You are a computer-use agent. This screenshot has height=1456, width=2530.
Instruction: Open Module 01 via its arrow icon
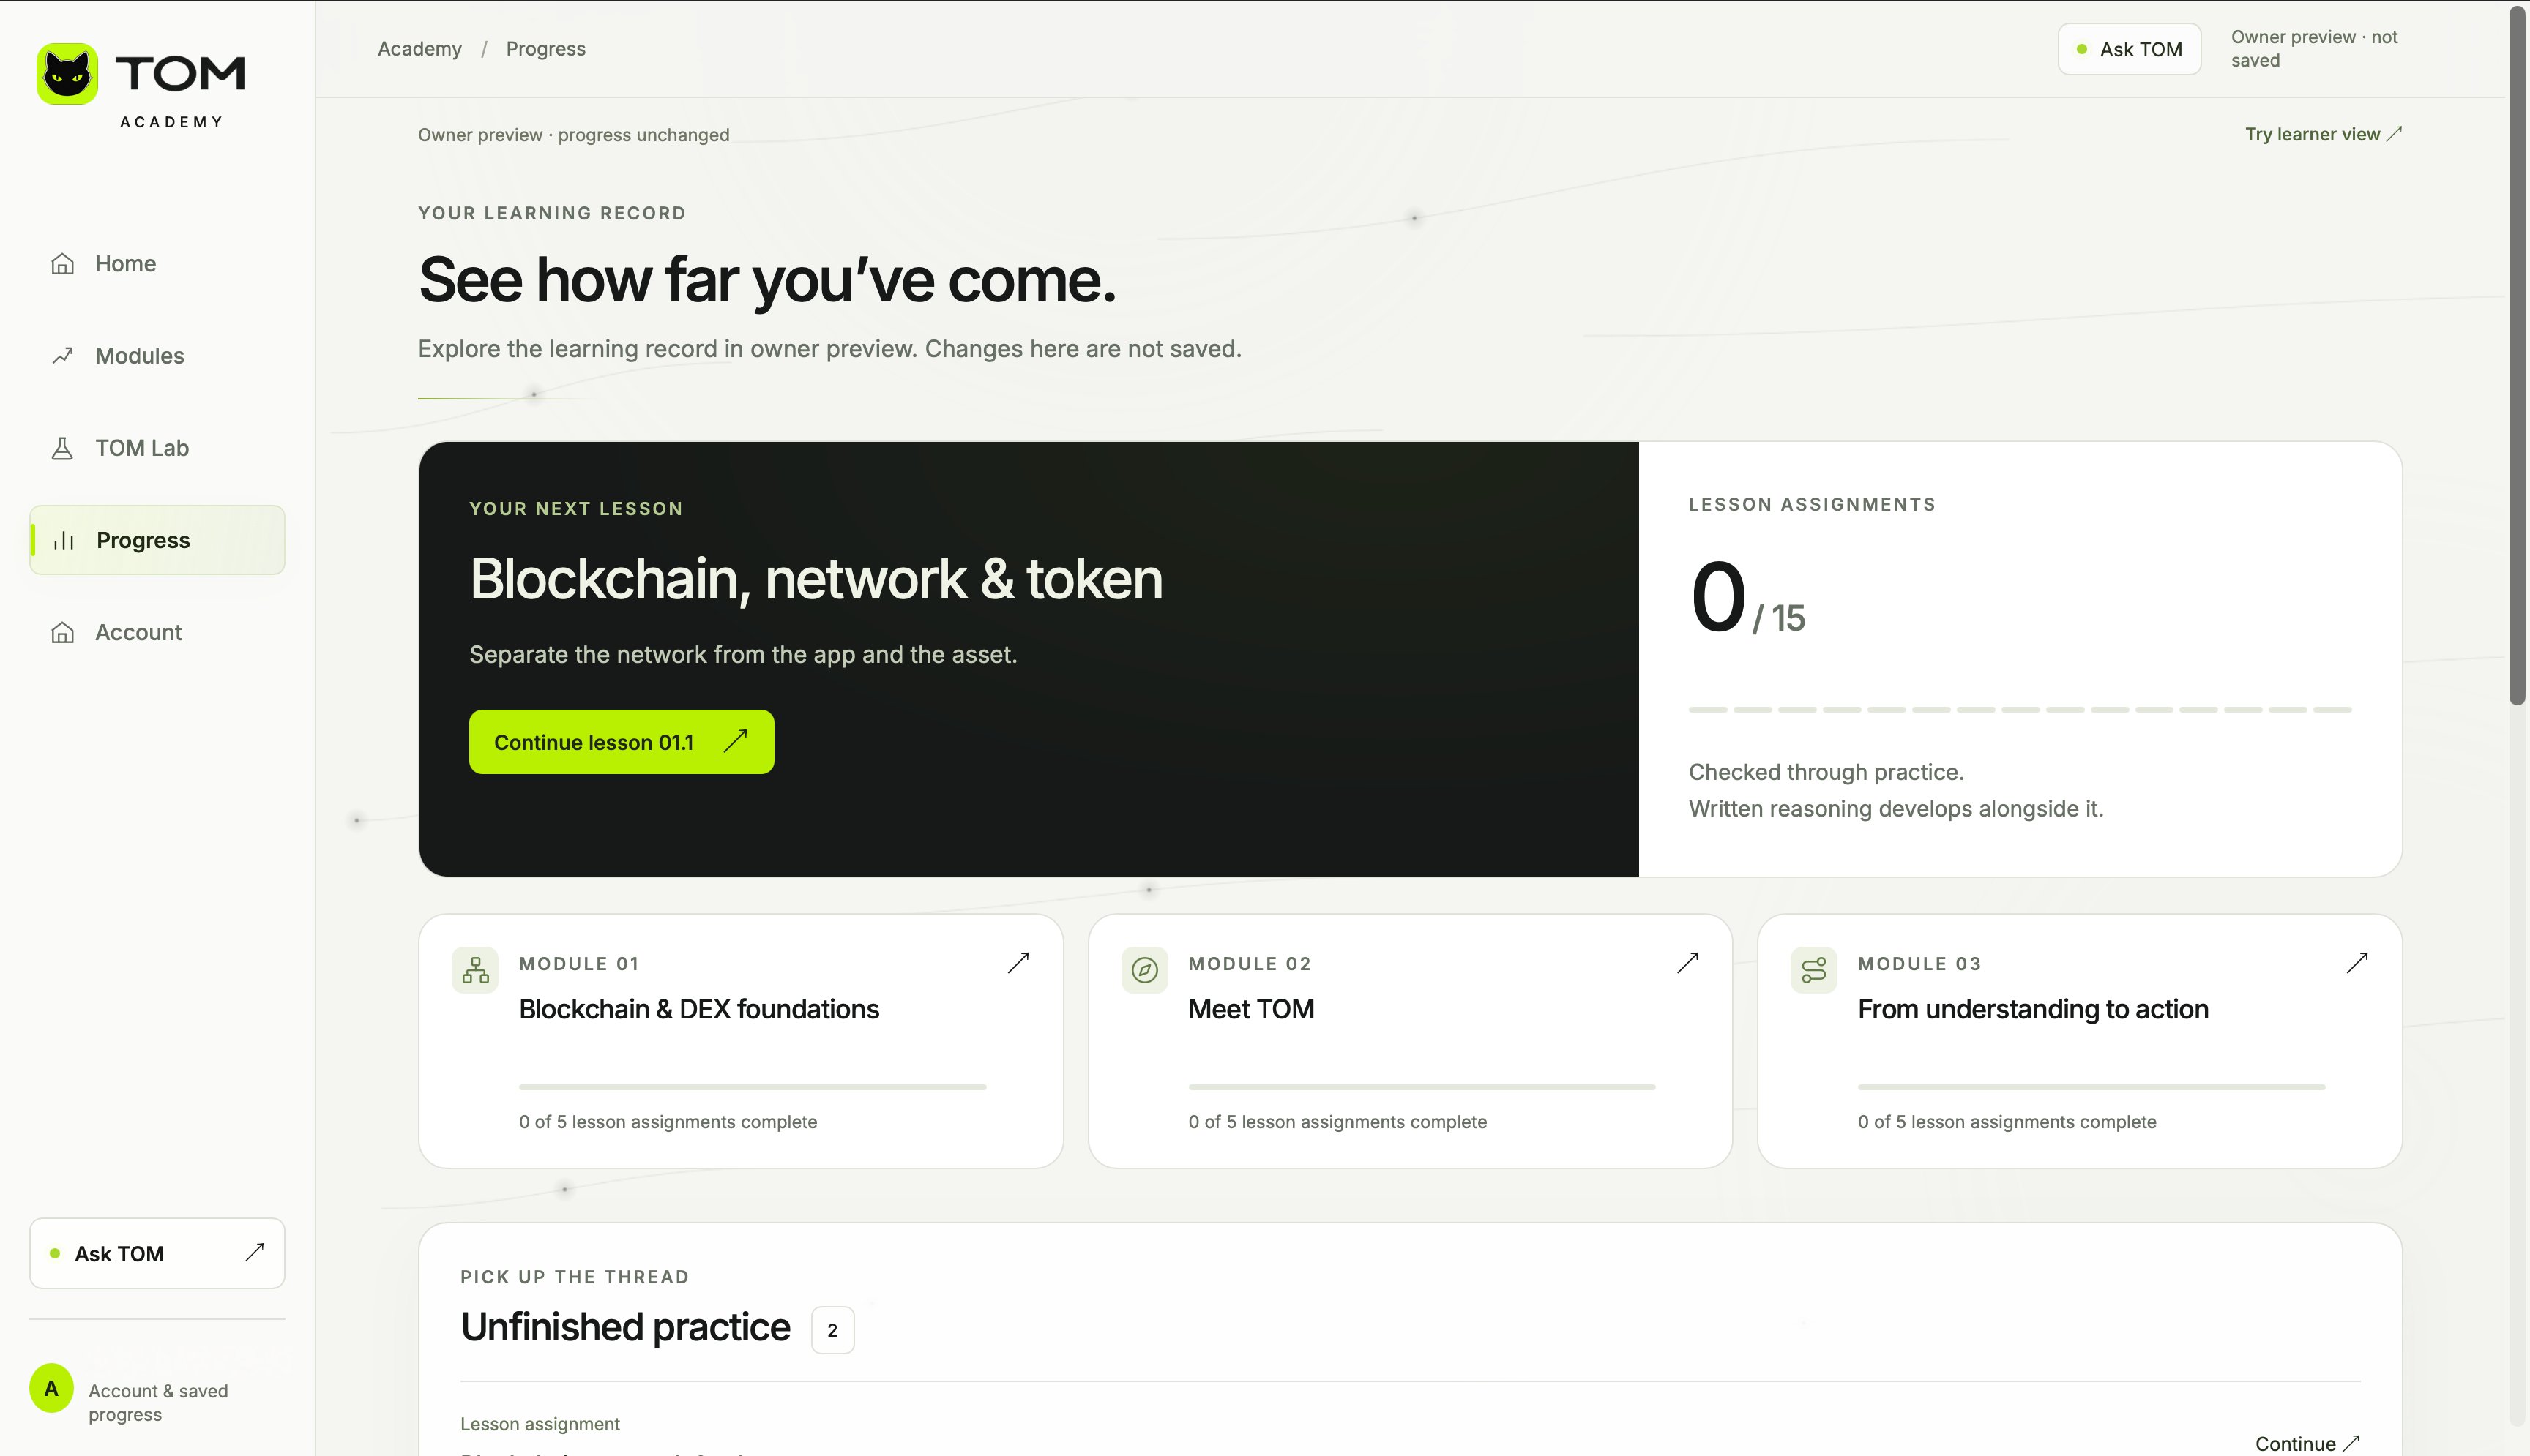click(x=1018, y=963)
